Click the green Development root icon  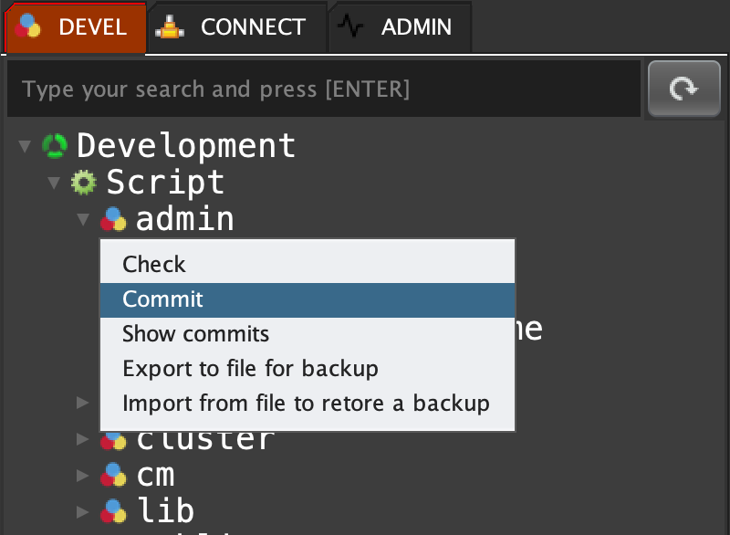56,145
